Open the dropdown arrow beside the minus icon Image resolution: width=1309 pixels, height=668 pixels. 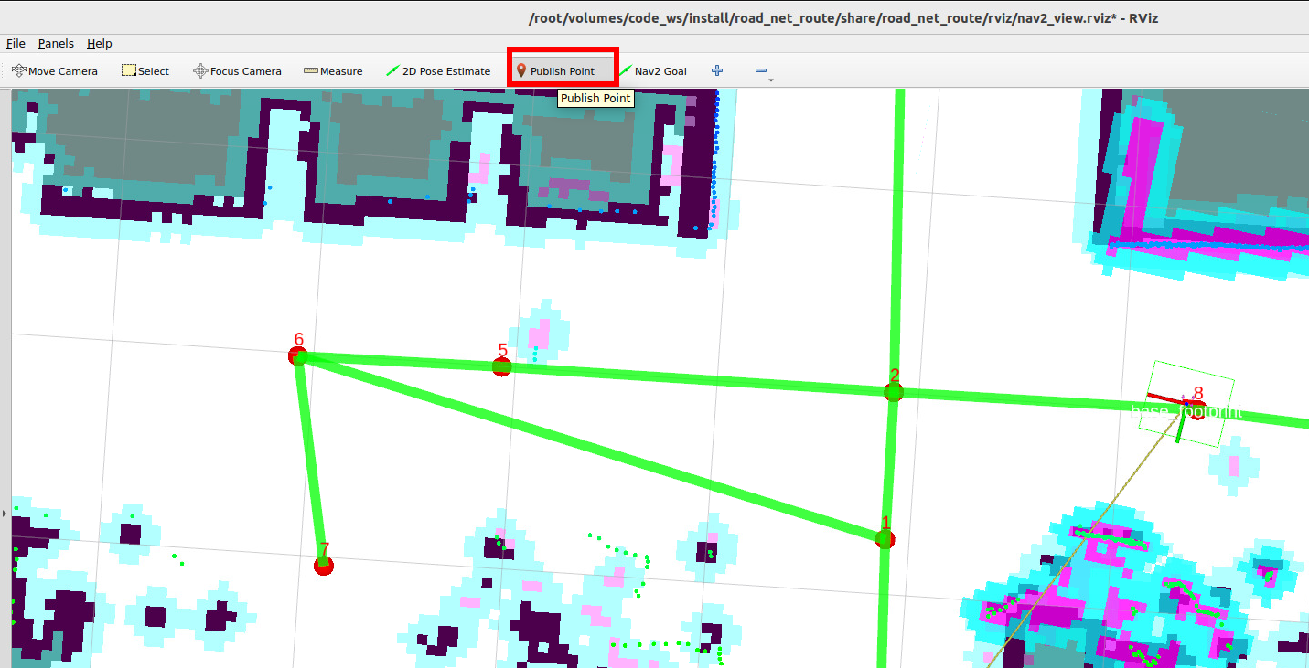pos(771,80)
